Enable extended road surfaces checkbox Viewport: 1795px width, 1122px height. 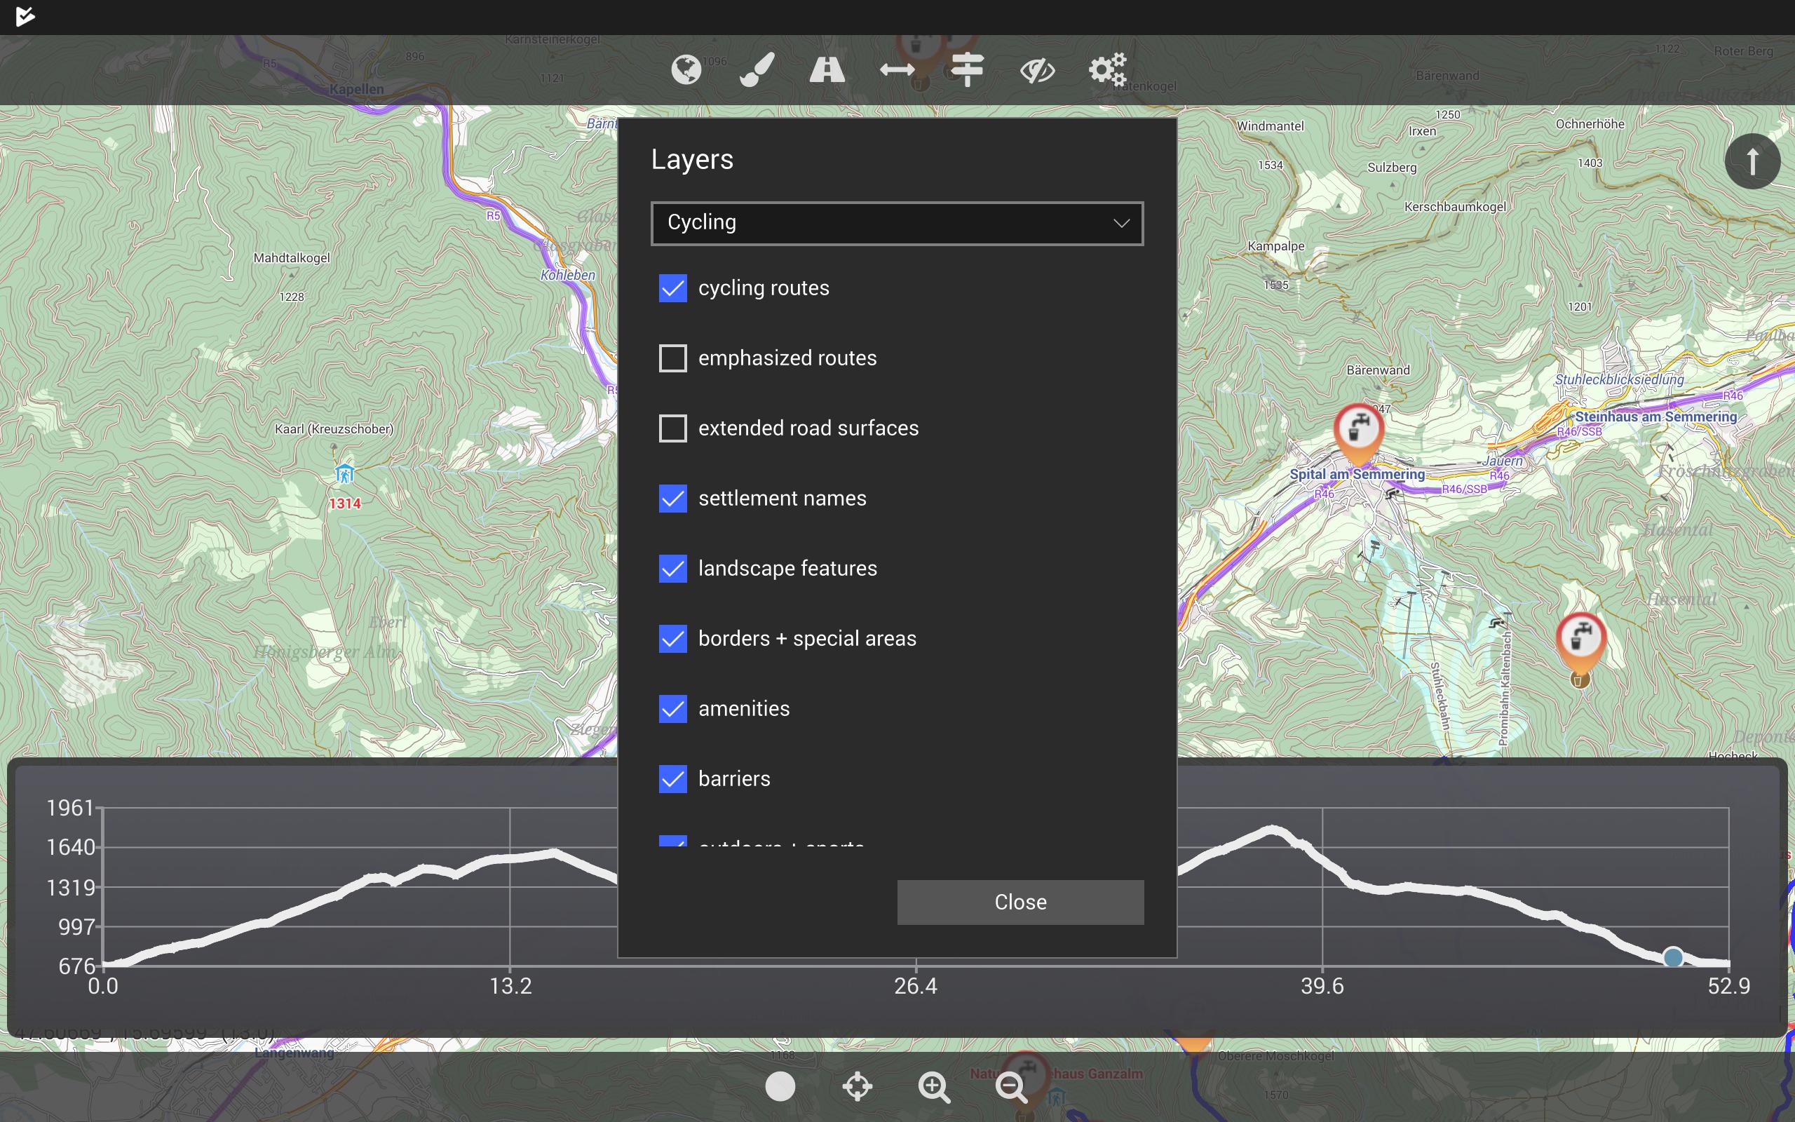672,428
